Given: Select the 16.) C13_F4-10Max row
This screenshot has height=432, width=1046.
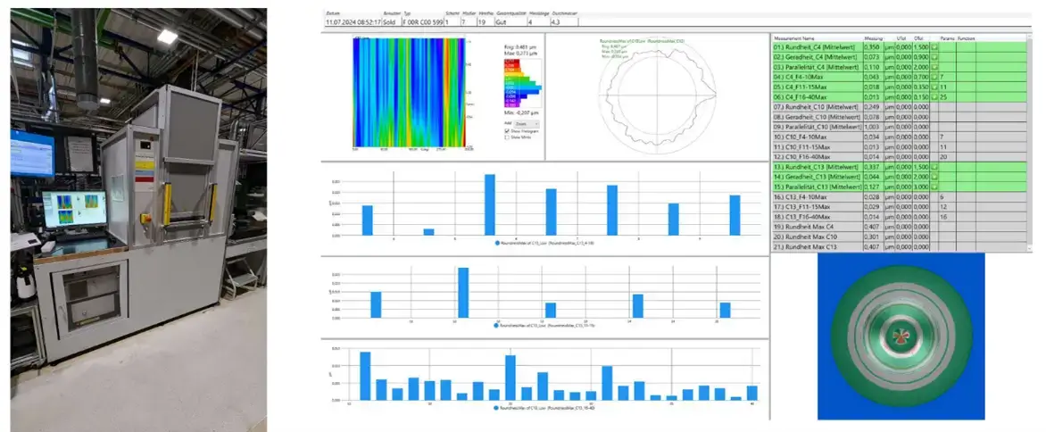Looking at the screenshot, I should 901,196.
